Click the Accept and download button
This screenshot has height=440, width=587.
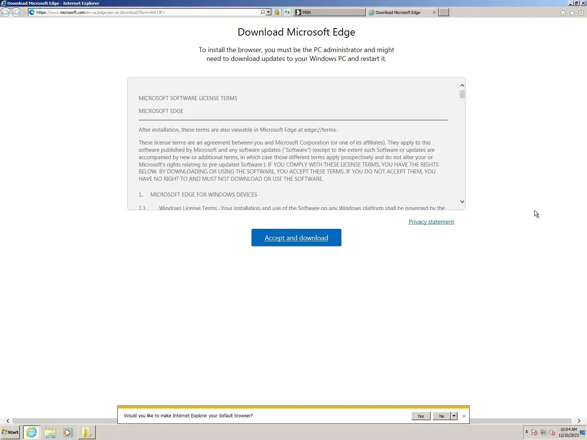point(296,238)
